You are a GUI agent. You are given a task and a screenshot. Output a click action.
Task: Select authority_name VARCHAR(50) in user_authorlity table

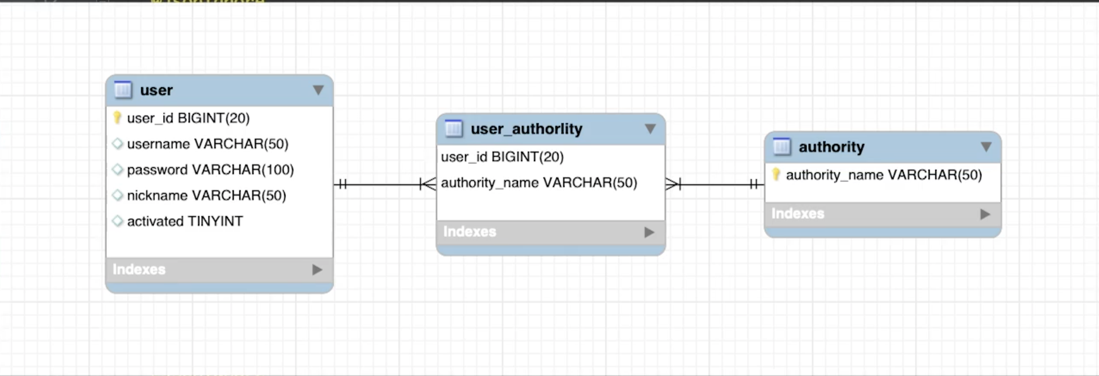point(539,183)
